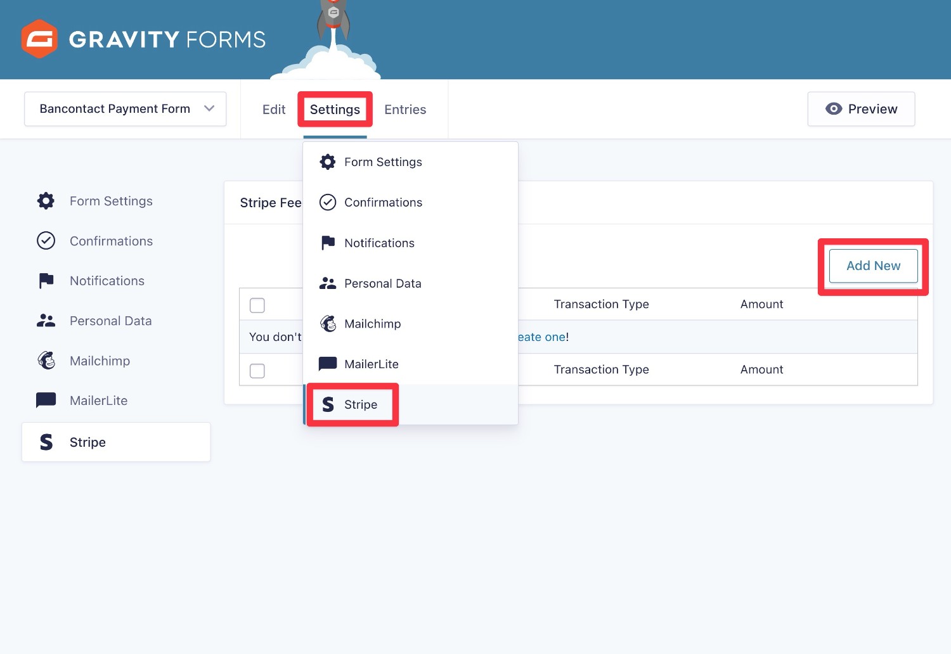
Task: Click the Stripe S icon in sidebar
Action: 46,442
